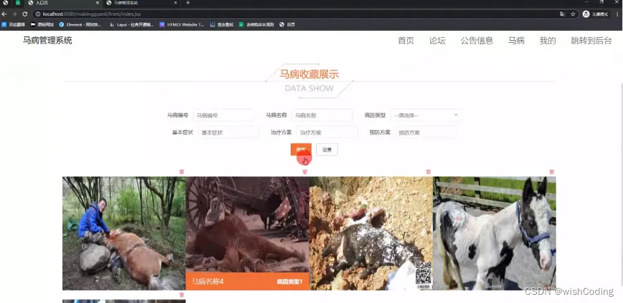Bookmark this page with the star icon
This screenshot has width=623, height=303.
573,14
